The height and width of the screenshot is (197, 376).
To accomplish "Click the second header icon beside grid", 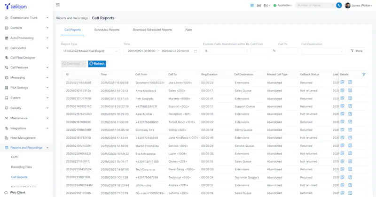I will (259, 5).
